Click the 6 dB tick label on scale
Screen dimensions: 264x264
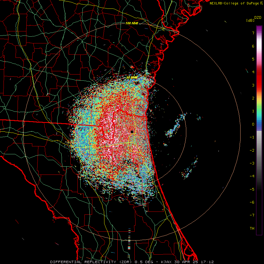[253, 46]
